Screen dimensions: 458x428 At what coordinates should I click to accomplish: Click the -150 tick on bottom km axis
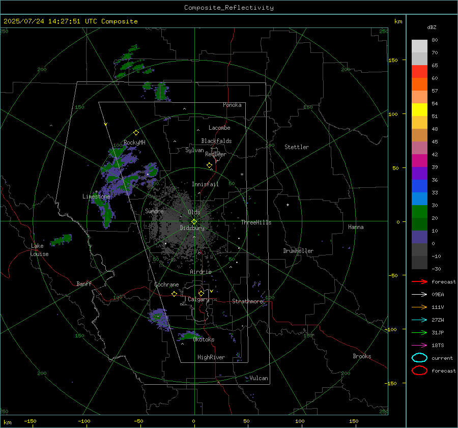[x=30, y=421]
